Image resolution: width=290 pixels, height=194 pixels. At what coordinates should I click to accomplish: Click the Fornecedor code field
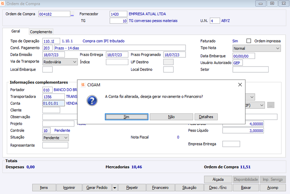119,14
